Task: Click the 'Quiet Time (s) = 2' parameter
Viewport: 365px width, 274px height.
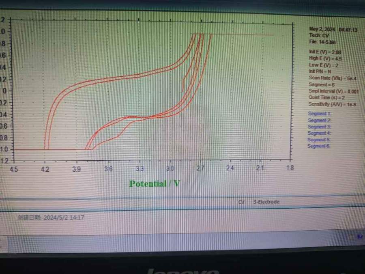Action: click(x=326, y=97)
